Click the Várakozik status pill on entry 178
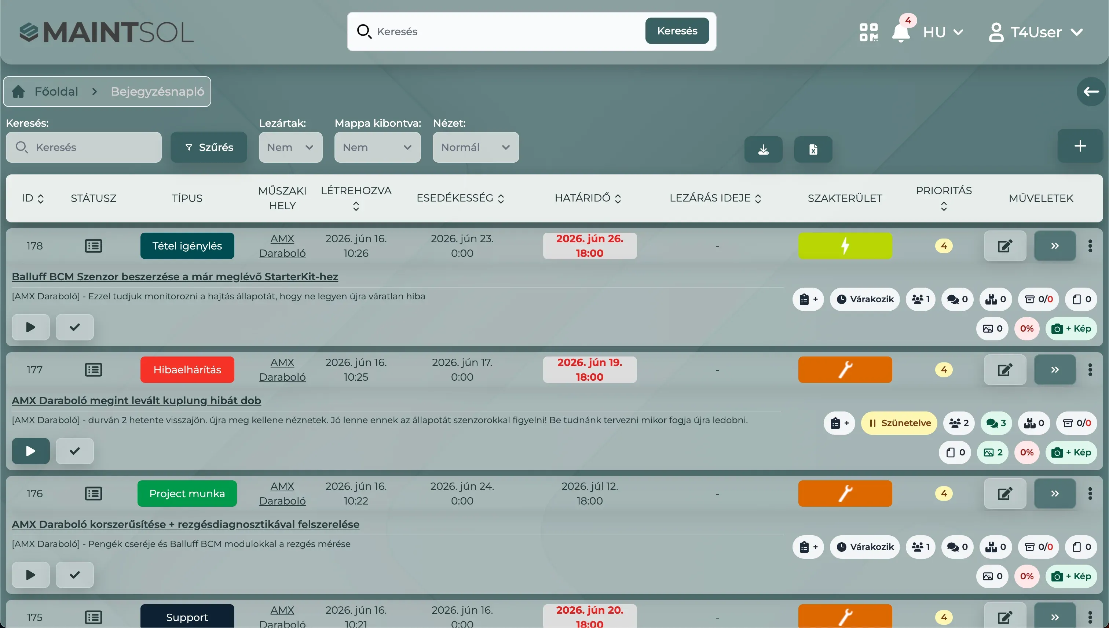Viewport: 1109px width, 628px height. 865,299
